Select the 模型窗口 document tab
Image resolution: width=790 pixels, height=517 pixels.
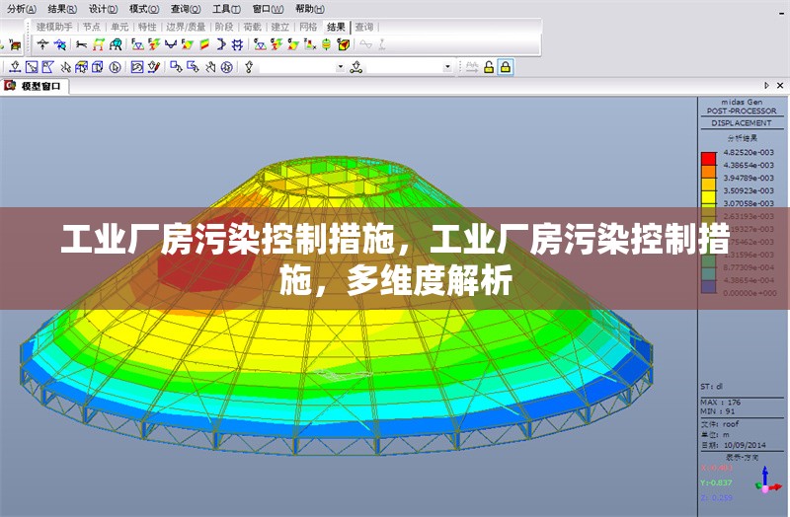[x=35, y=86]
